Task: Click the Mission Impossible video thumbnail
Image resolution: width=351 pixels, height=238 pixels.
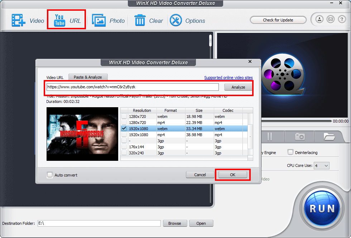Action: click(x=82, y=134)
